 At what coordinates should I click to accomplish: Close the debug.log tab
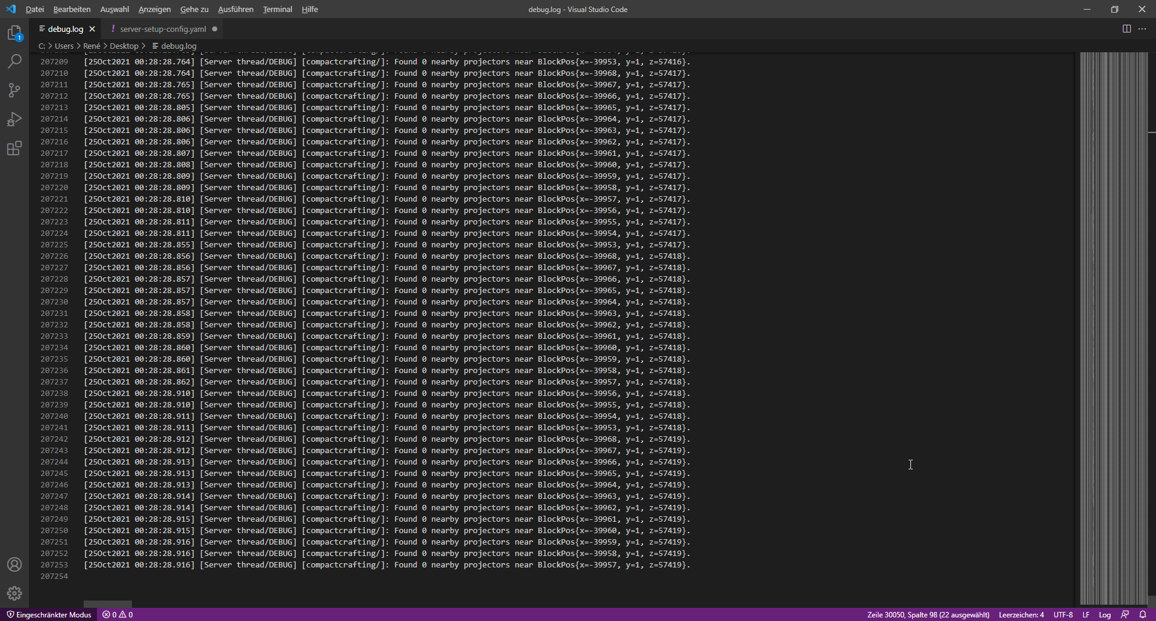coord(92,29)
